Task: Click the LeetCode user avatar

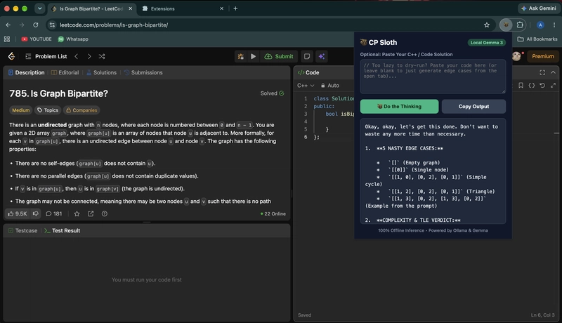Action: 516,56
